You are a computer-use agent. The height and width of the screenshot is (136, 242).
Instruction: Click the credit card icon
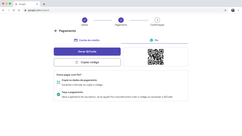tap(76, 40)
